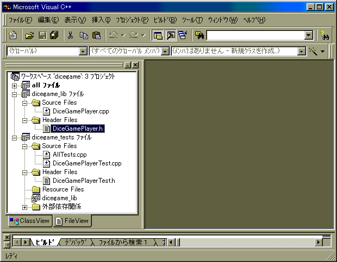Open the ツール(T) menu
Viewport: 337px width, 262px height.
192,20
